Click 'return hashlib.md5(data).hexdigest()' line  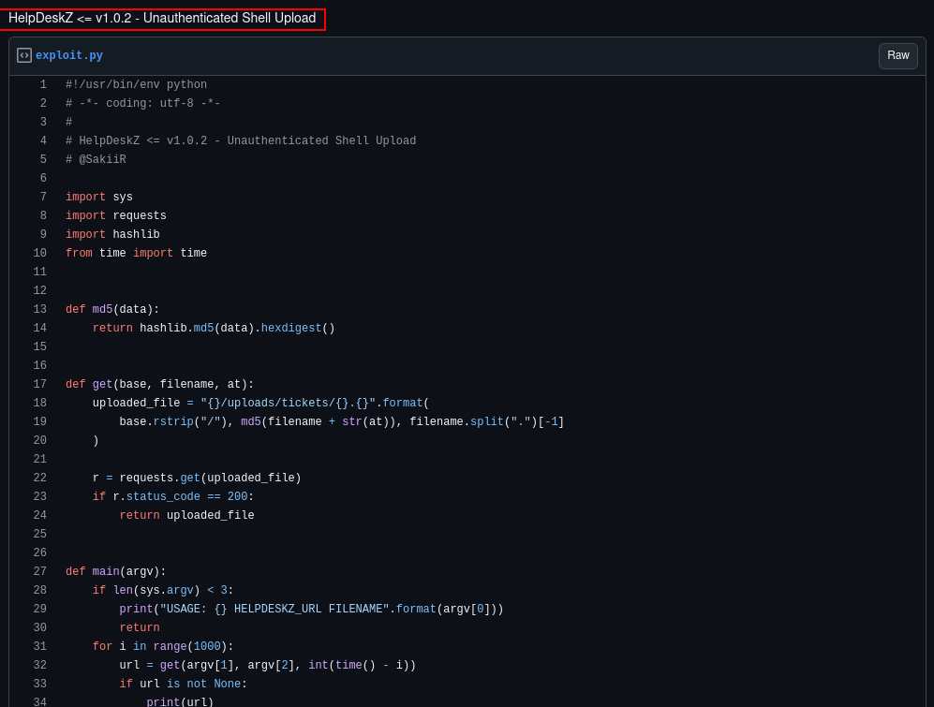(x=214, y=328)
